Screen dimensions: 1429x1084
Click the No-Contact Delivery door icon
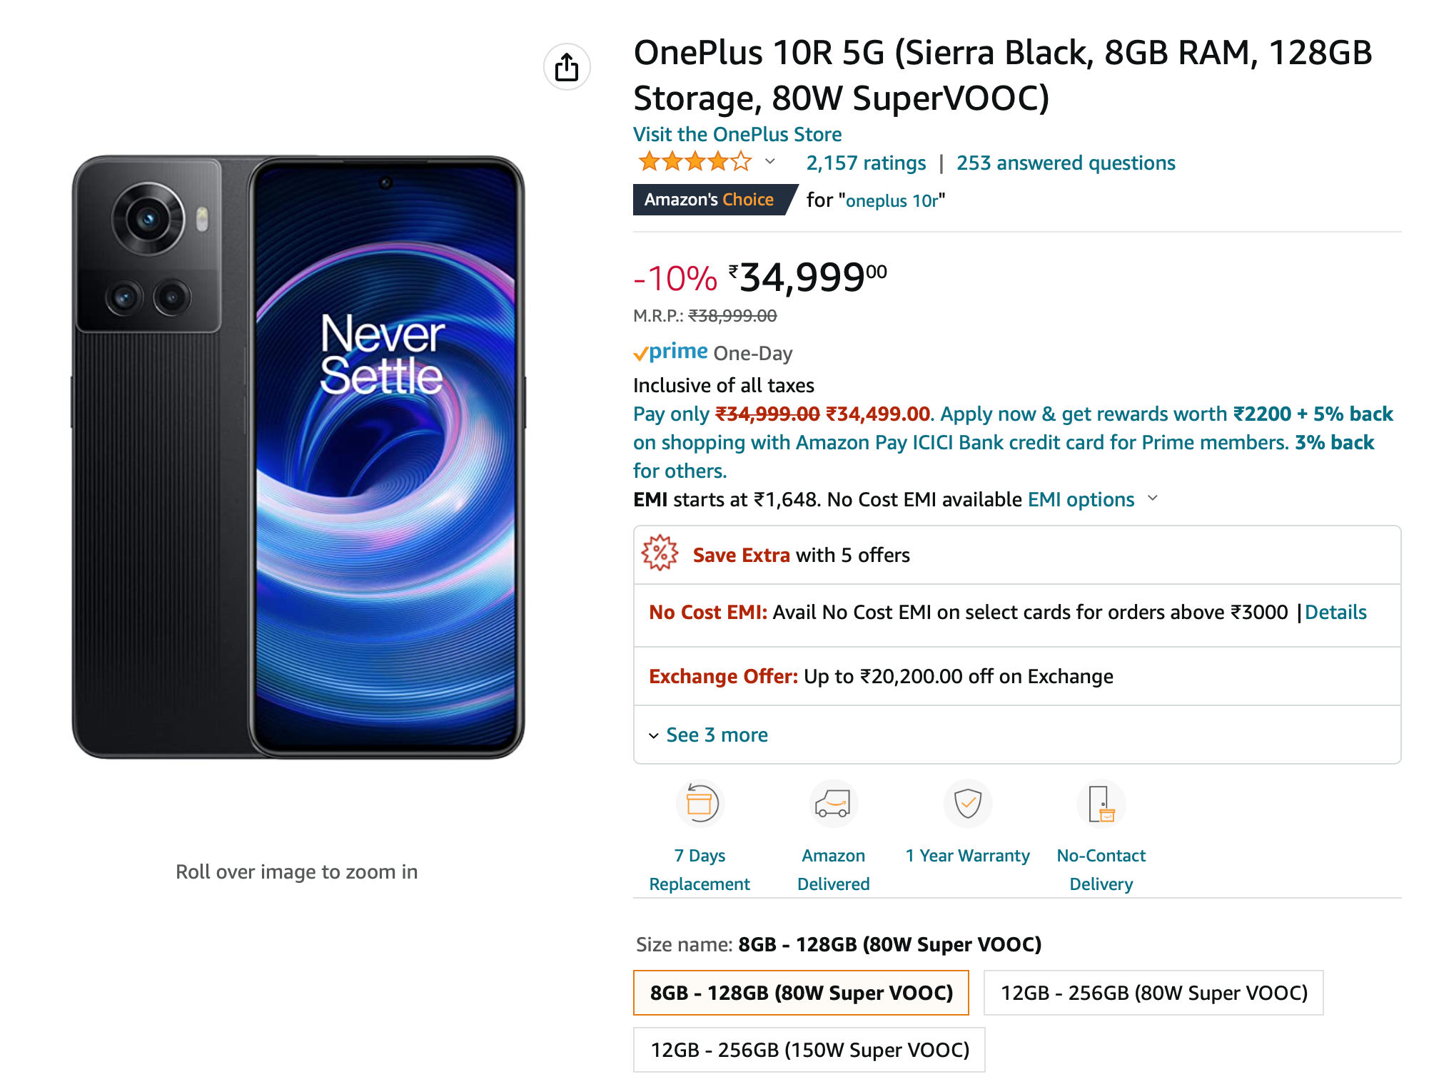[x=1101, y=804]
